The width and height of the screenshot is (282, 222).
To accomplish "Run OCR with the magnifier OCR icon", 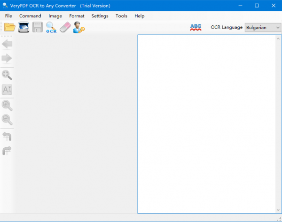I will (51, 27).
